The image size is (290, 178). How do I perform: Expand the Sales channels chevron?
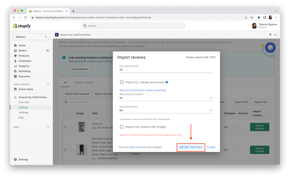(x=48, y=84)
